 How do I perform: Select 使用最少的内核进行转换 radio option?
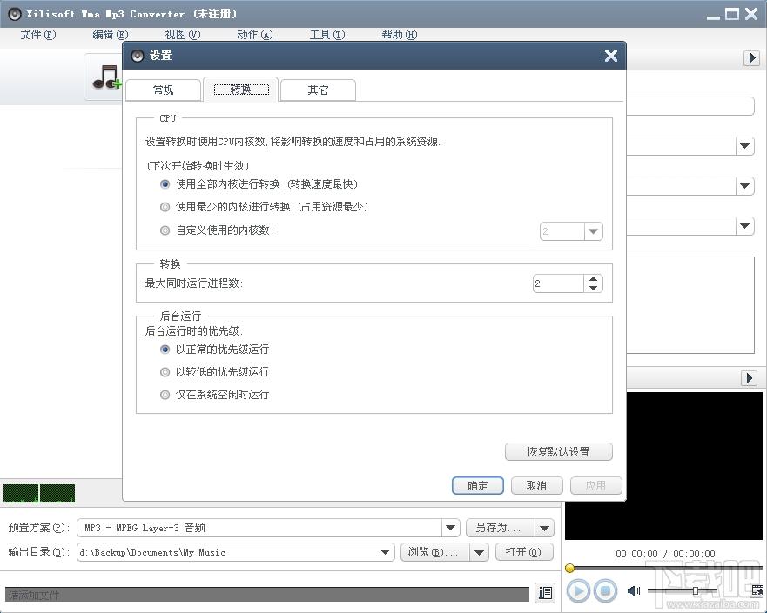(165, 207)
